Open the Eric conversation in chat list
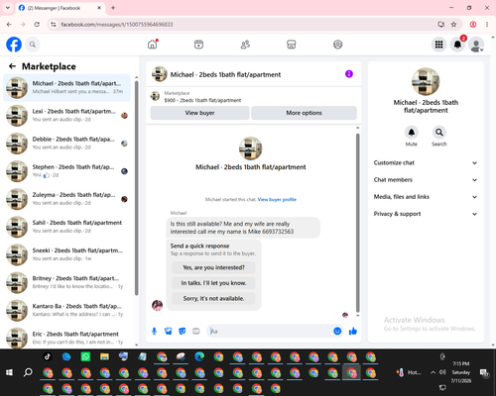The width and height of the screenshot is (496, 396). pyautogui.click(x=66, y=338)
